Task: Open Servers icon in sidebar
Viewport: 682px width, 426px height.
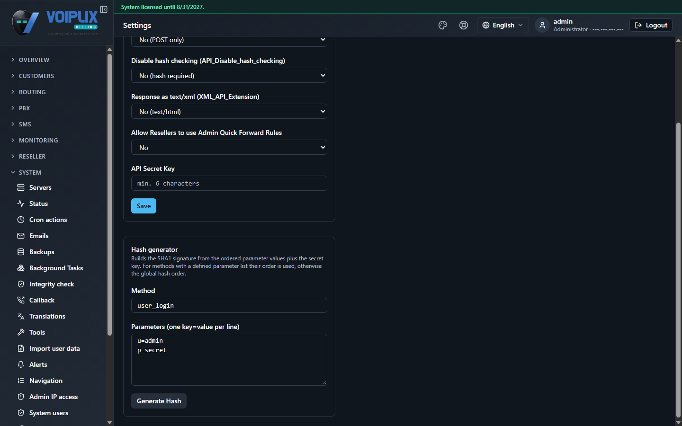Action: pos(21,187)
